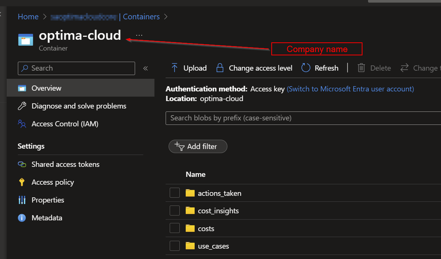This screenshot has width=441, height=259.
Task: Open the use_cases folder name
Action: (x=214, y=246)
